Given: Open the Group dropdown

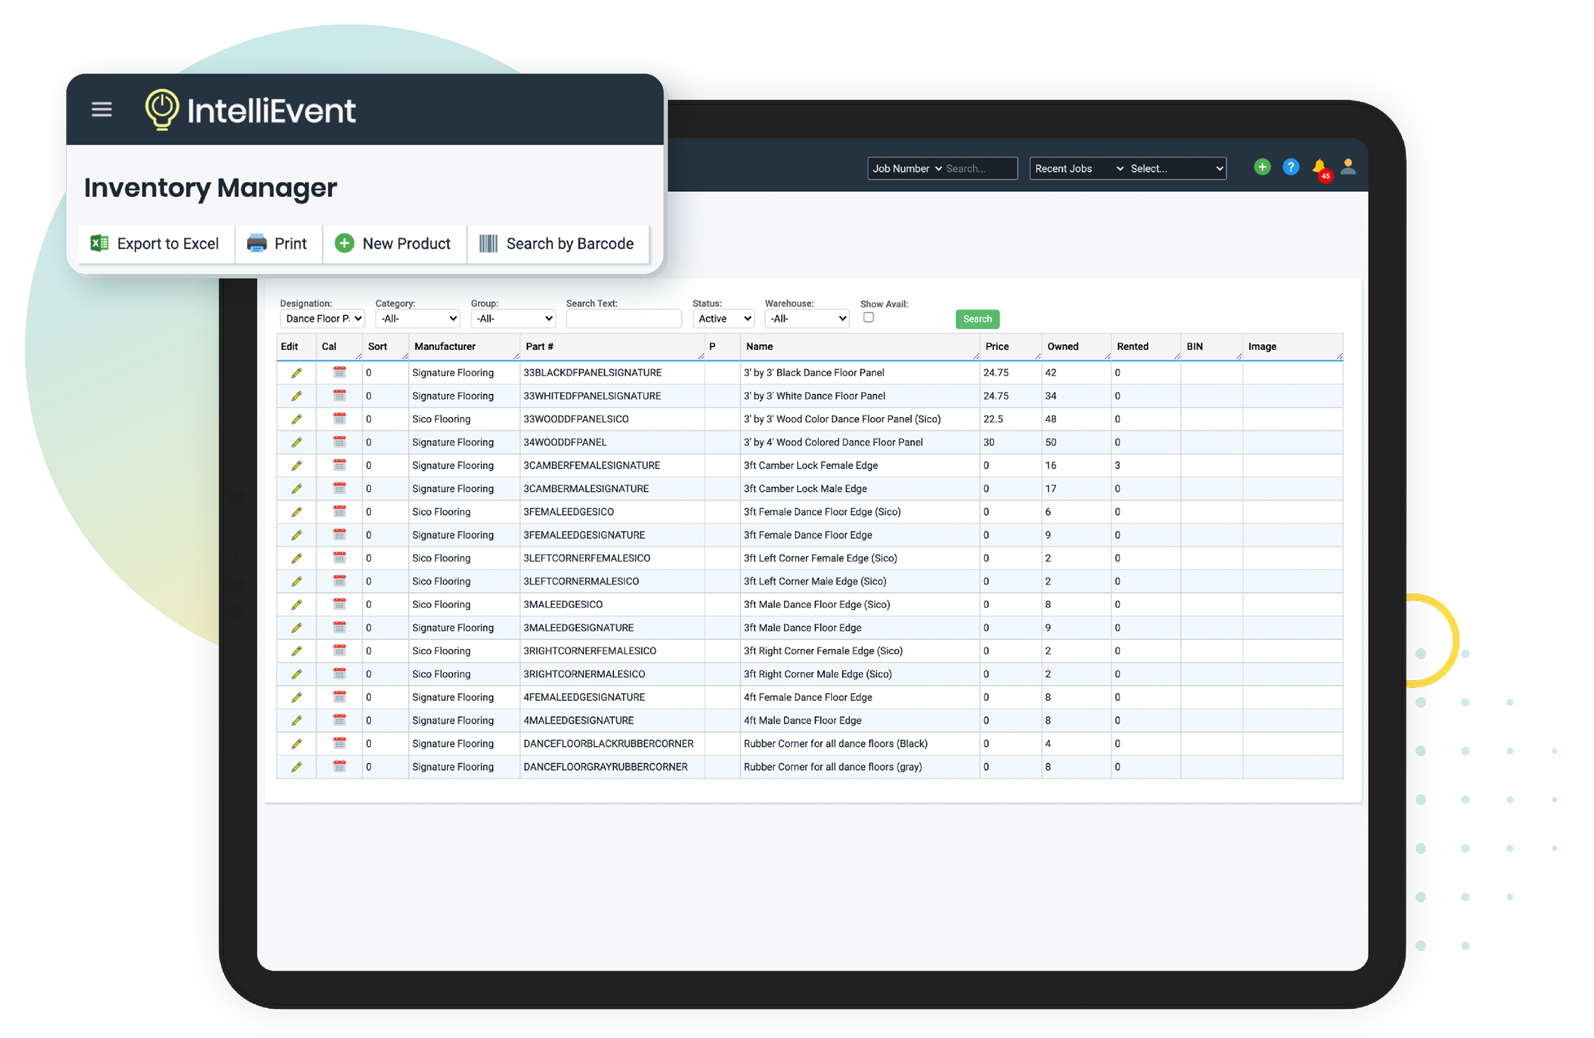Looking at the screenshot, I should click(513, 319).
